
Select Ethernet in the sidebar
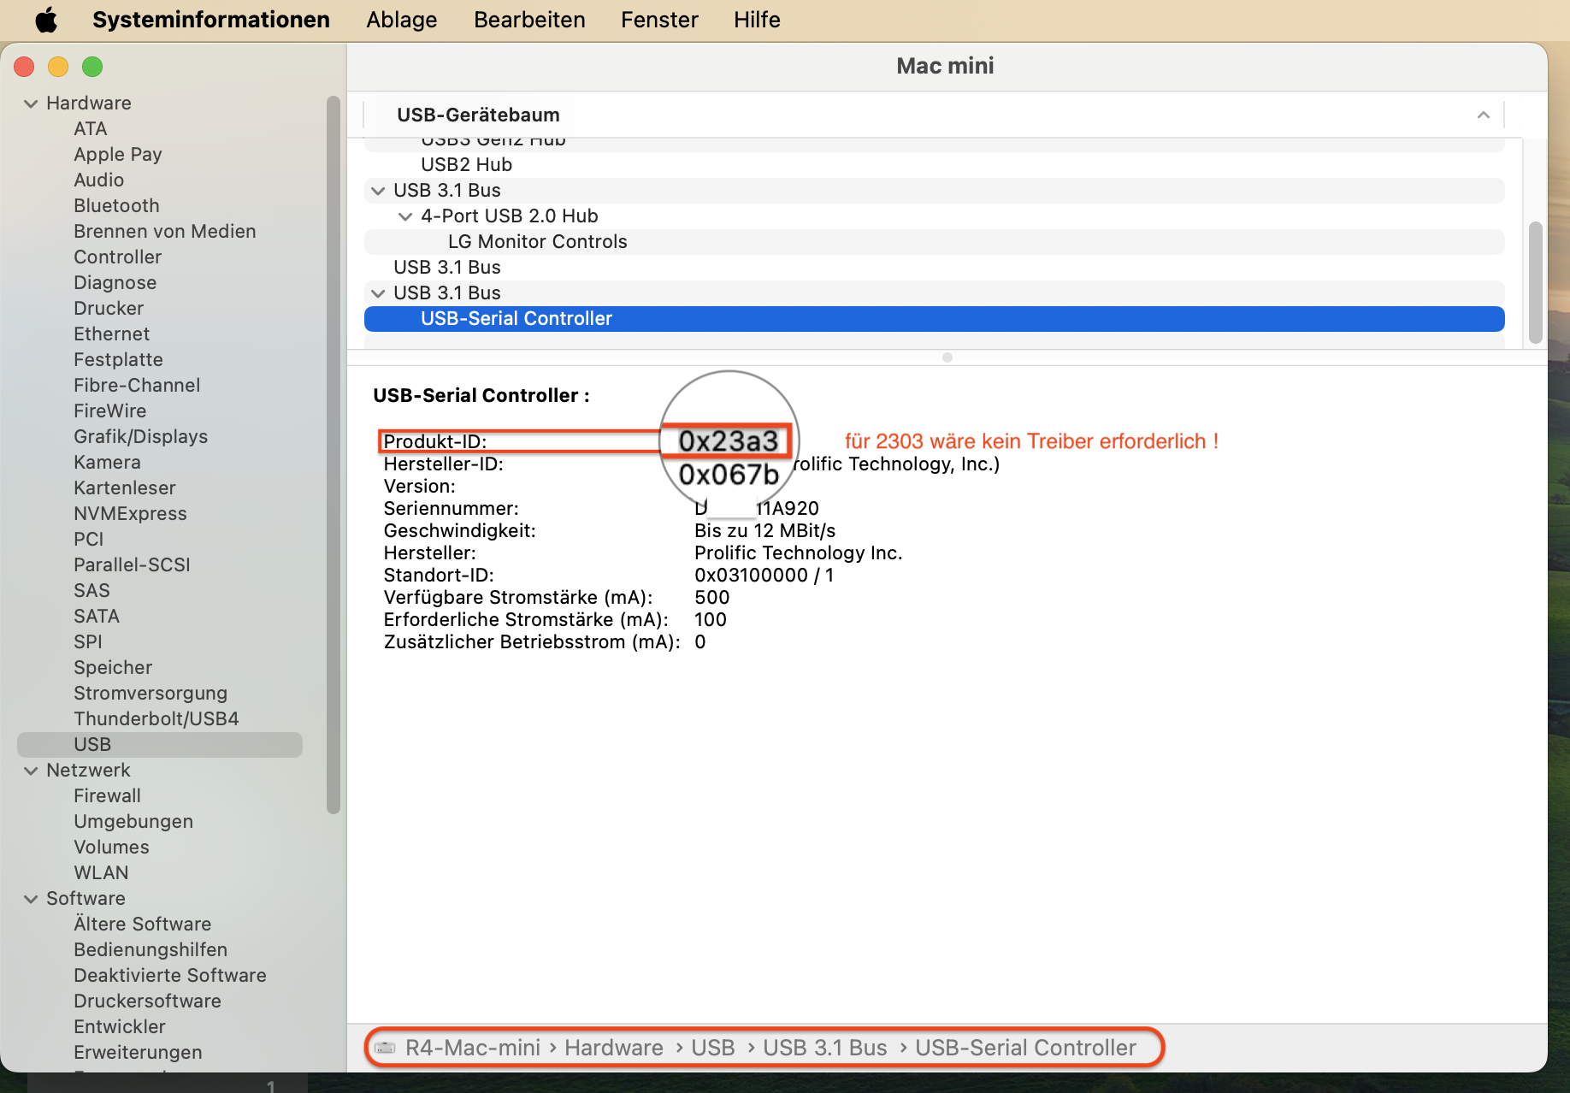coord(112,334)
